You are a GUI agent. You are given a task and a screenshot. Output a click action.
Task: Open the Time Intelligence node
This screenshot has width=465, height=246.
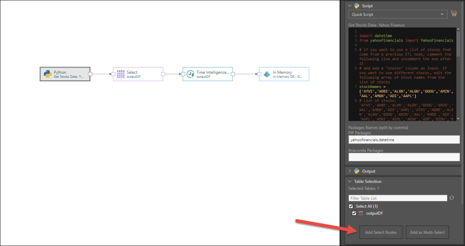click(207, 74)
